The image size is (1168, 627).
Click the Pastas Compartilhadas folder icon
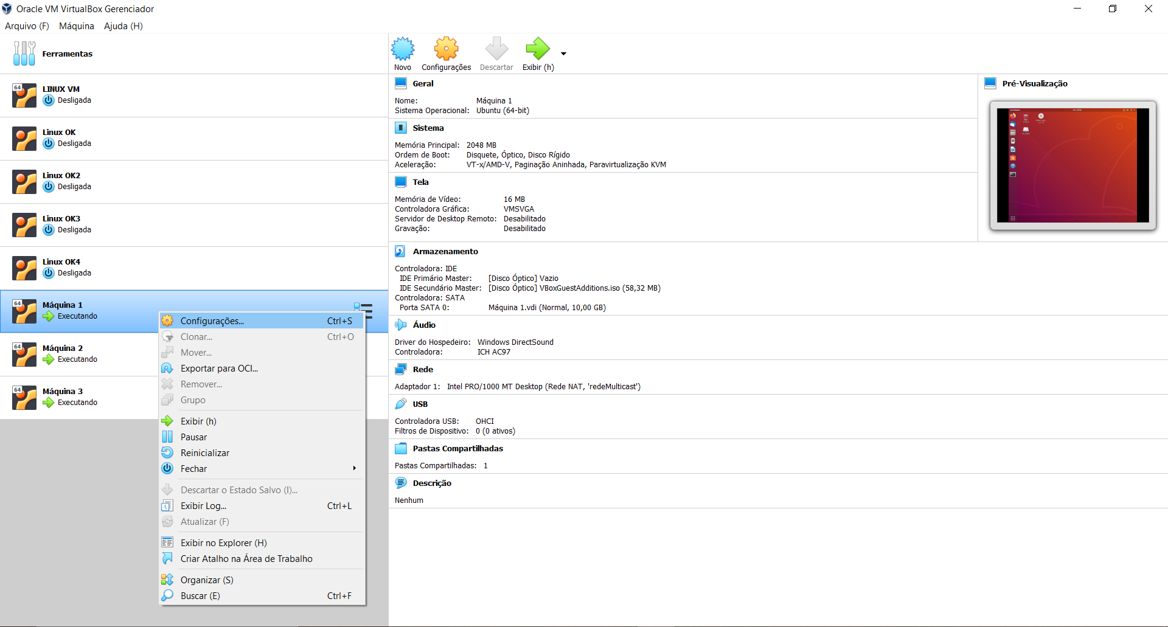tap(401, 448)
